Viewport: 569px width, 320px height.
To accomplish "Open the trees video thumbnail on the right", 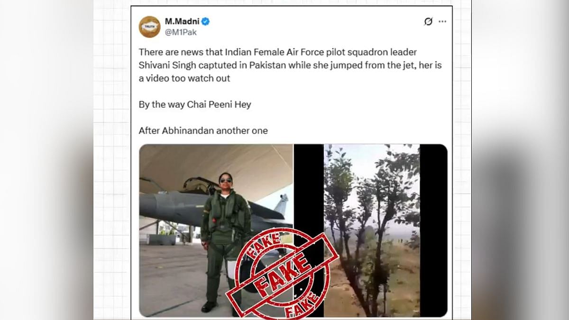I will click(372, 230).
